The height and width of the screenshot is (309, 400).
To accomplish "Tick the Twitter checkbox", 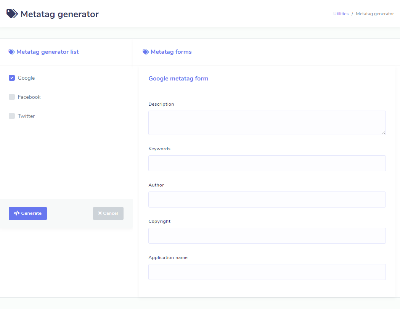I will (12, 116).
